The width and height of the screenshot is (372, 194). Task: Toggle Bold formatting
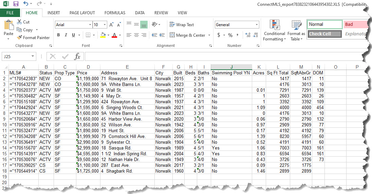pyautogui.click(x=58, y=35)
